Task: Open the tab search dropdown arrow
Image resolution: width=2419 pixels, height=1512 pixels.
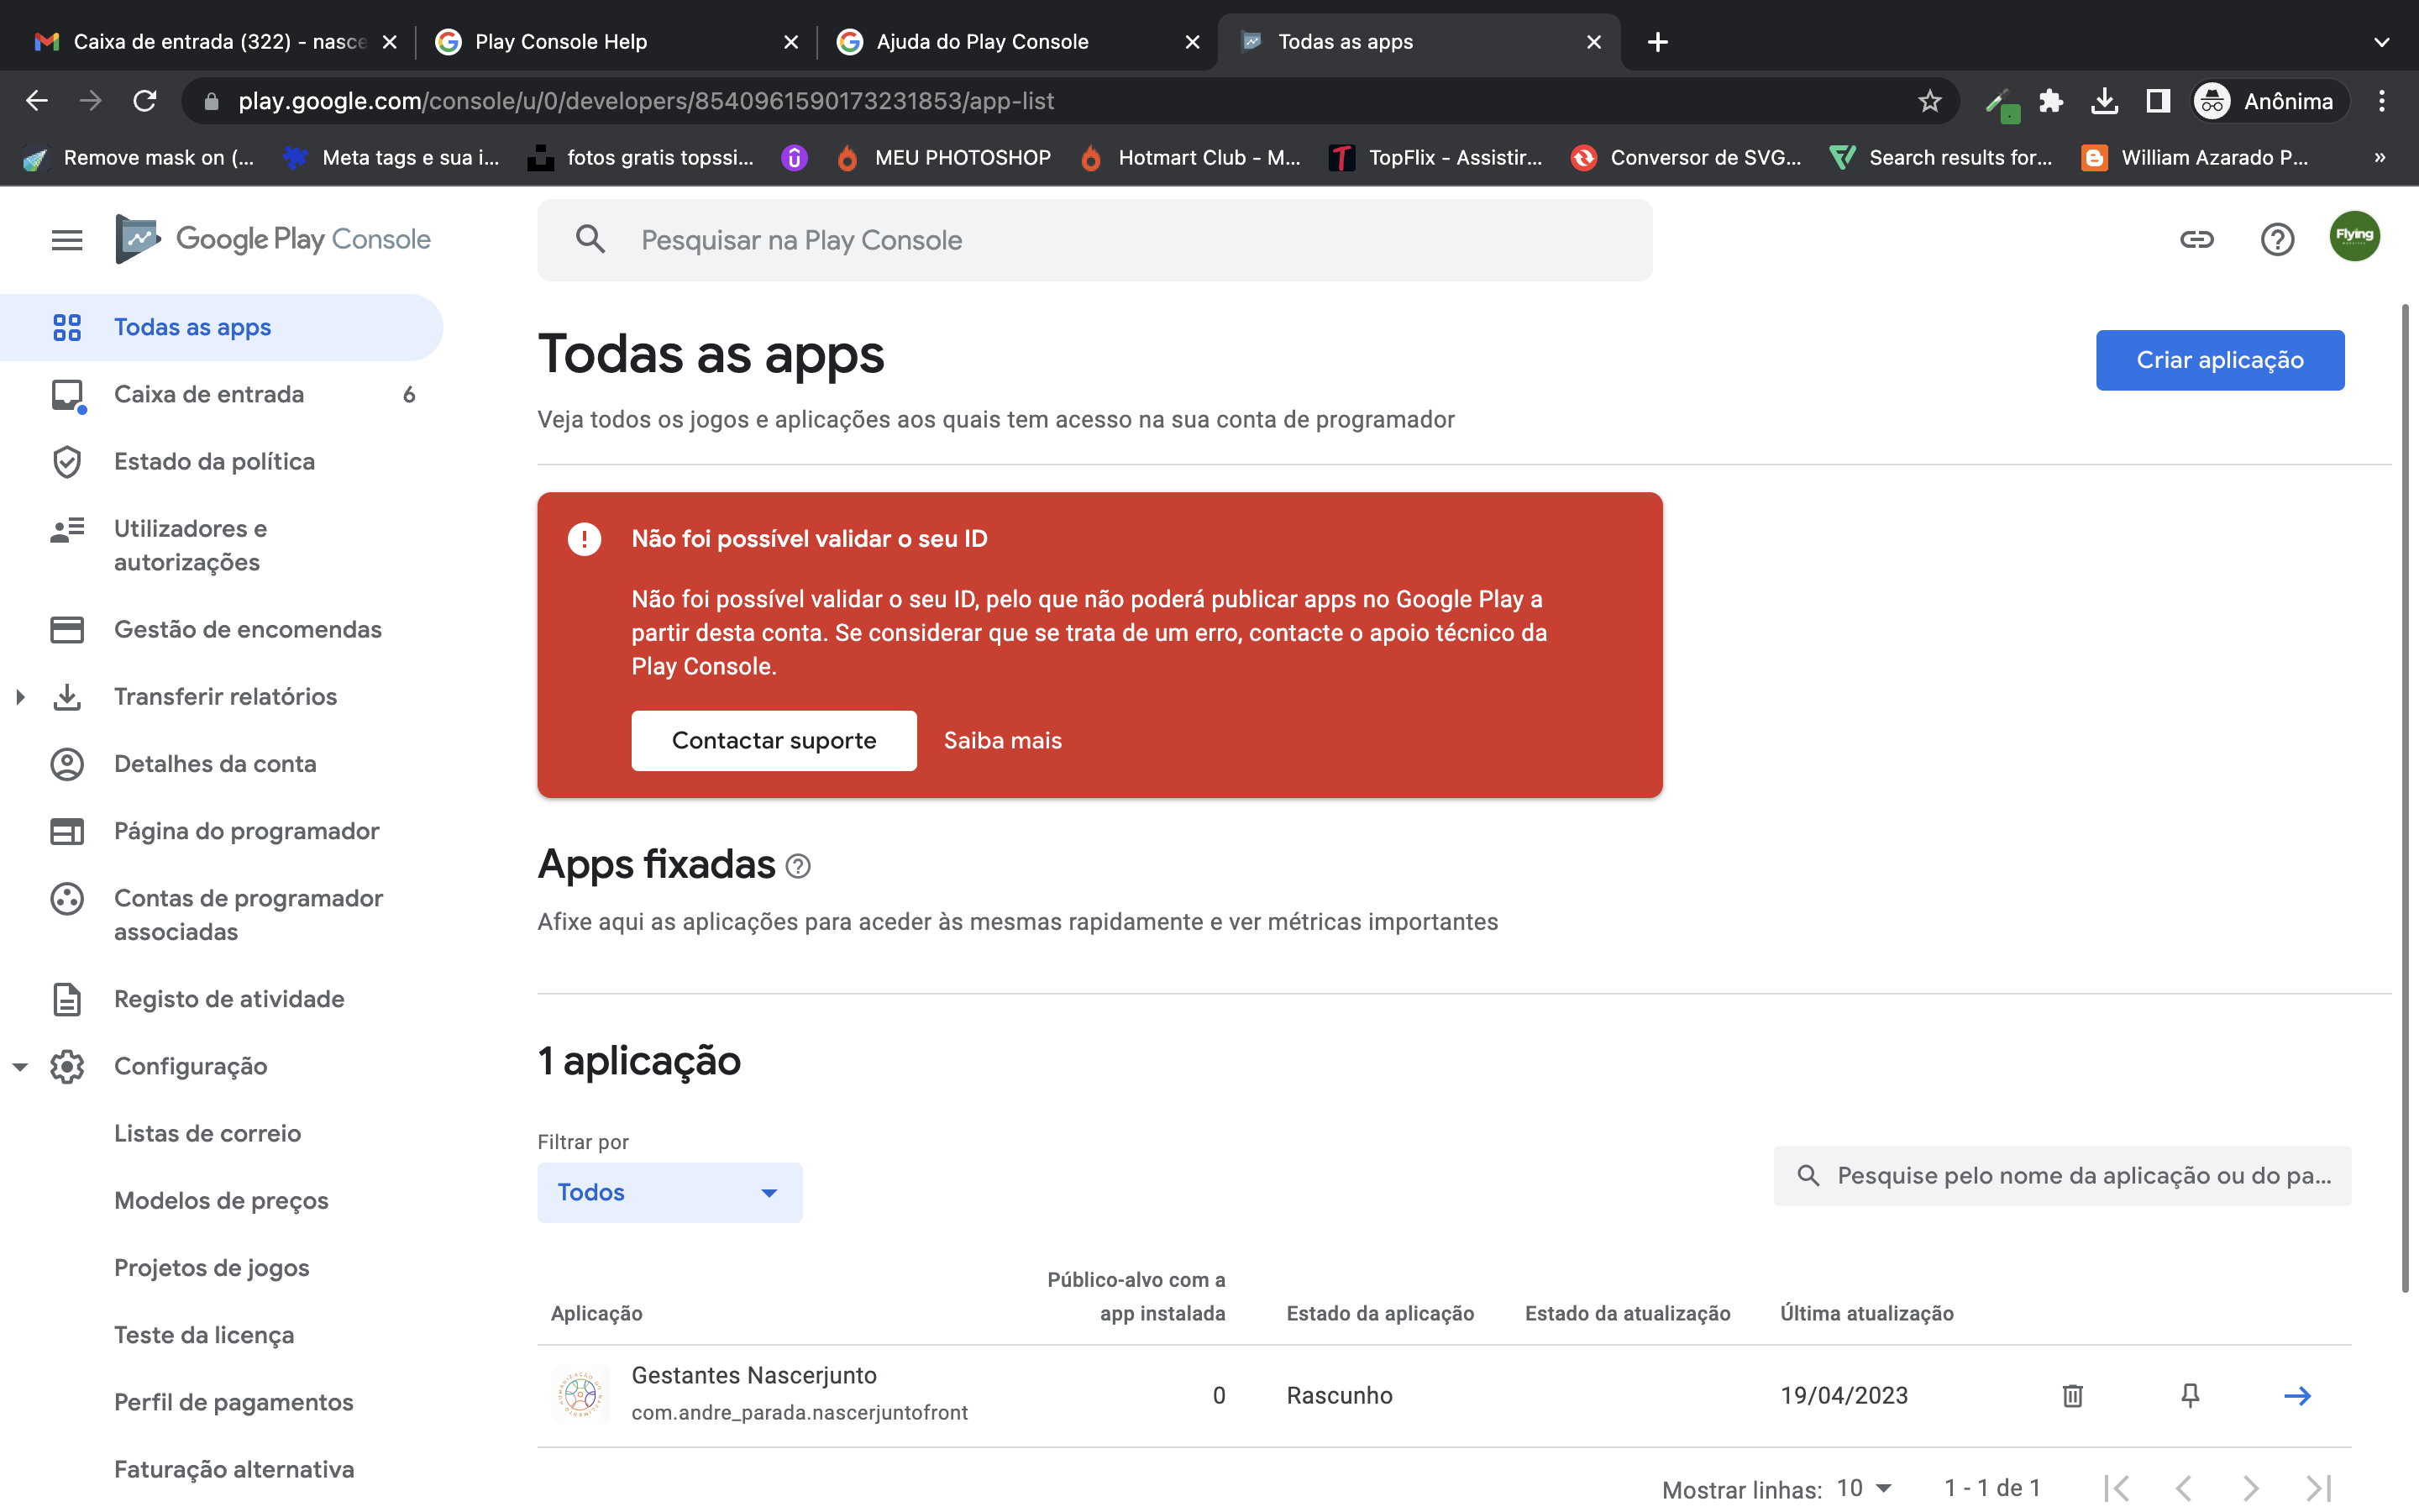Action: [2382, 42]
